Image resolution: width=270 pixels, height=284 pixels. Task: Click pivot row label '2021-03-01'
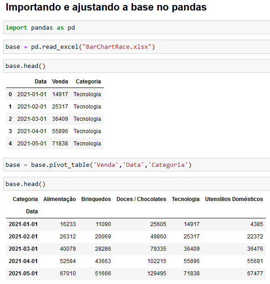[23, 249]
